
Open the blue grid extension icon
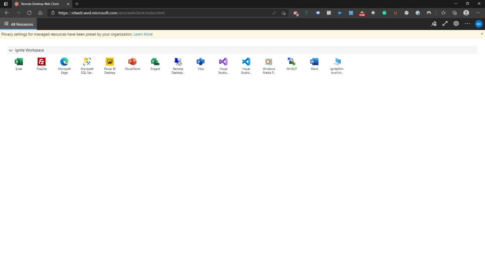click(x=351, y=13)
